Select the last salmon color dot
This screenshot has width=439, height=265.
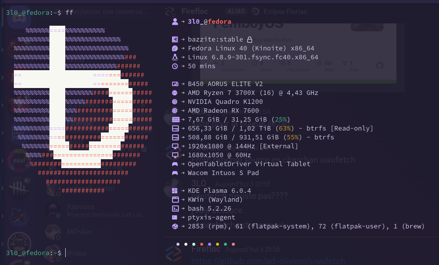(x=233, y=244)
